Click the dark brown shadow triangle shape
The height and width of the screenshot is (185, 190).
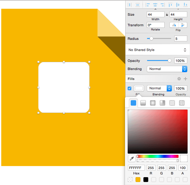click(x=116, y=46)
